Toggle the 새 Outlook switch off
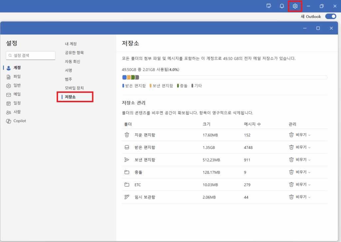341x242 pixels. pyautogui.click(x=331, y=16)
